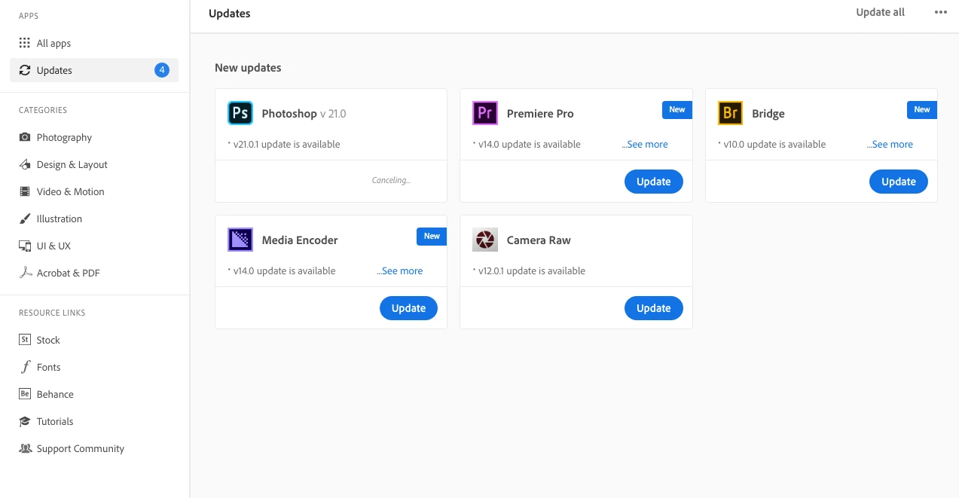Click the All apps grid icon
Viewport: 959px width, 498px height.
click(x=25, y=43)
